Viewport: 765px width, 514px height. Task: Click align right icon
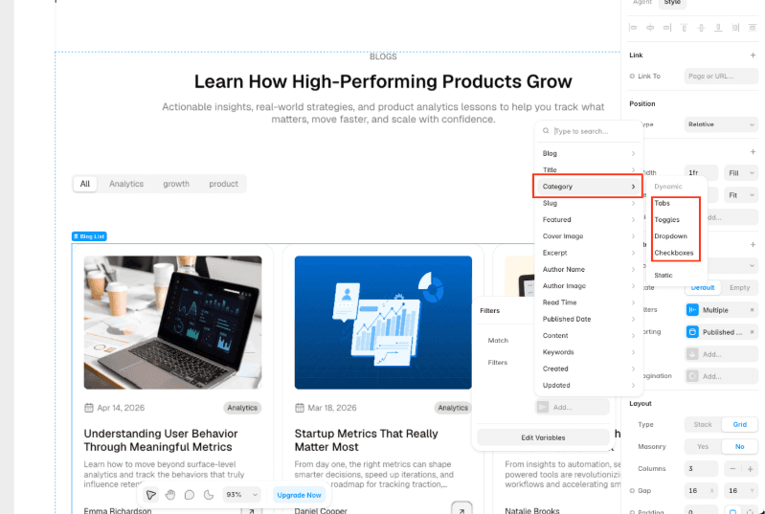667,28
